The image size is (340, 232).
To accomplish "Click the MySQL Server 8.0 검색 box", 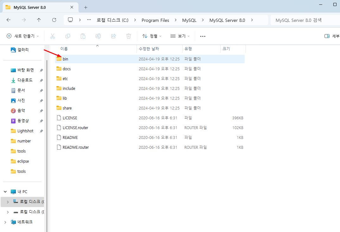I will click(x=305, y=20).
